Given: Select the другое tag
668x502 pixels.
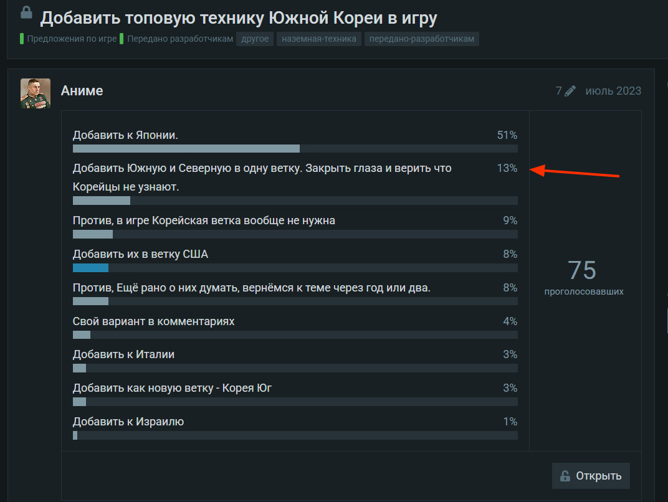Looking at the screenshot, I should [x=255, y=39].
